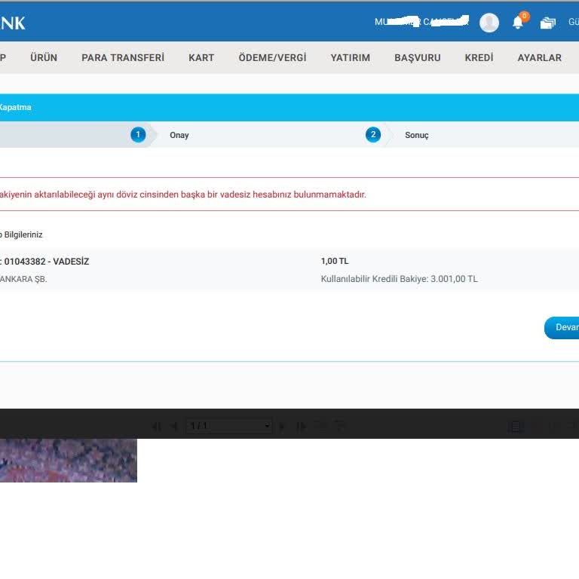
Task: Go to next page in the viewer toolbar
Action: (x=282, y=427)
